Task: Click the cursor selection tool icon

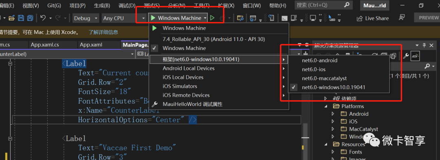Action: click(x=332, y=18)
